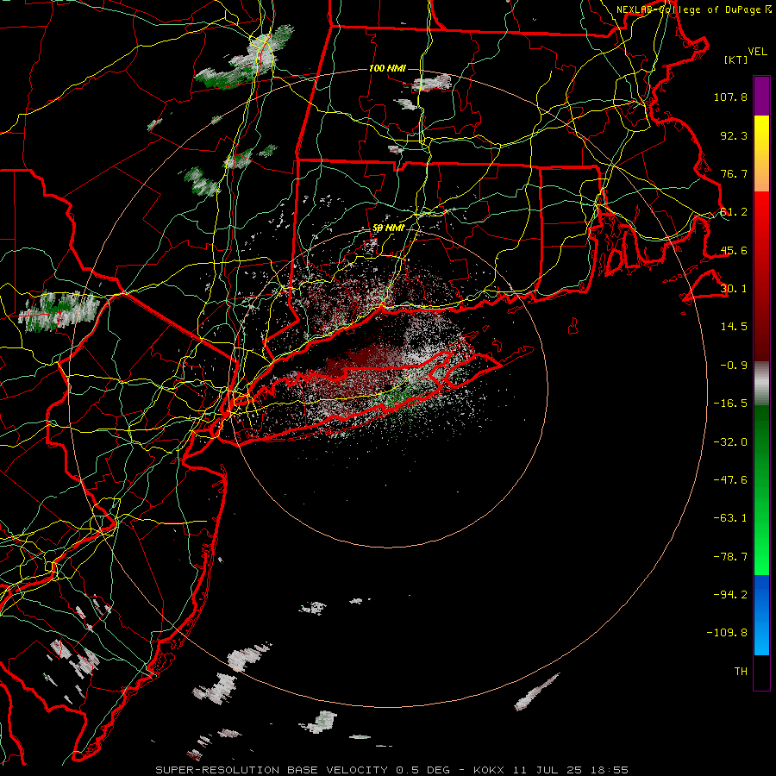This screenshot has height=776, width=776.
Task: Click the 100 NMI range ring label
Action: 387,68
